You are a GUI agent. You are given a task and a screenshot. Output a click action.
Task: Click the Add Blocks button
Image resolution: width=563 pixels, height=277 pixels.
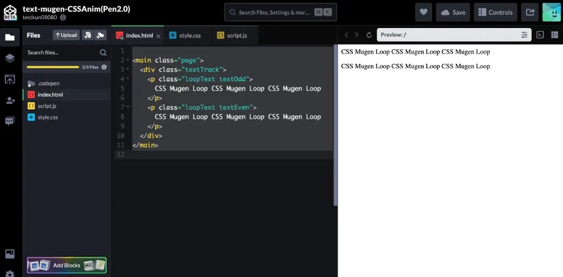pyautogui.click(x=67, y=265)
